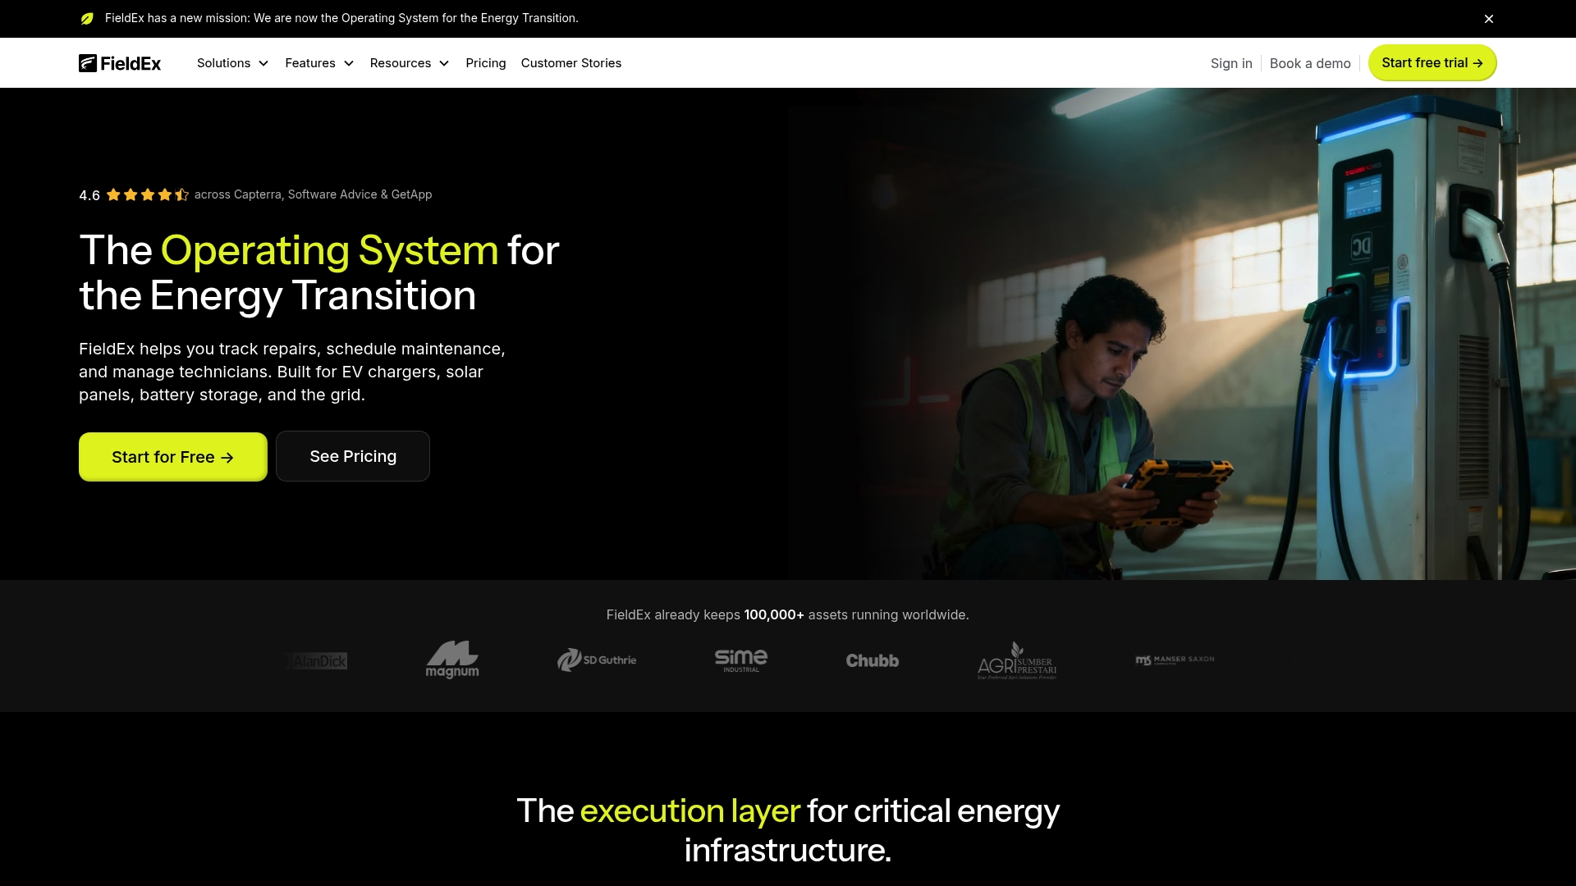
Task: Click the leaf icon in the announcement banner
Action: pos(87,18)
